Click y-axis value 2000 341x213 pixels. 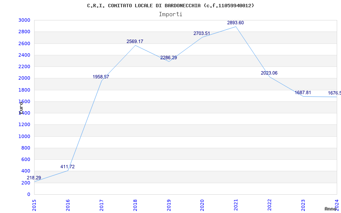click(25, 78)
